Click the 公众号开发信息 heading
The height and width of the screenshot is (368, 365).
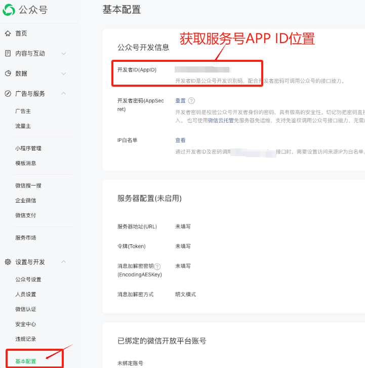pos(143,48)
